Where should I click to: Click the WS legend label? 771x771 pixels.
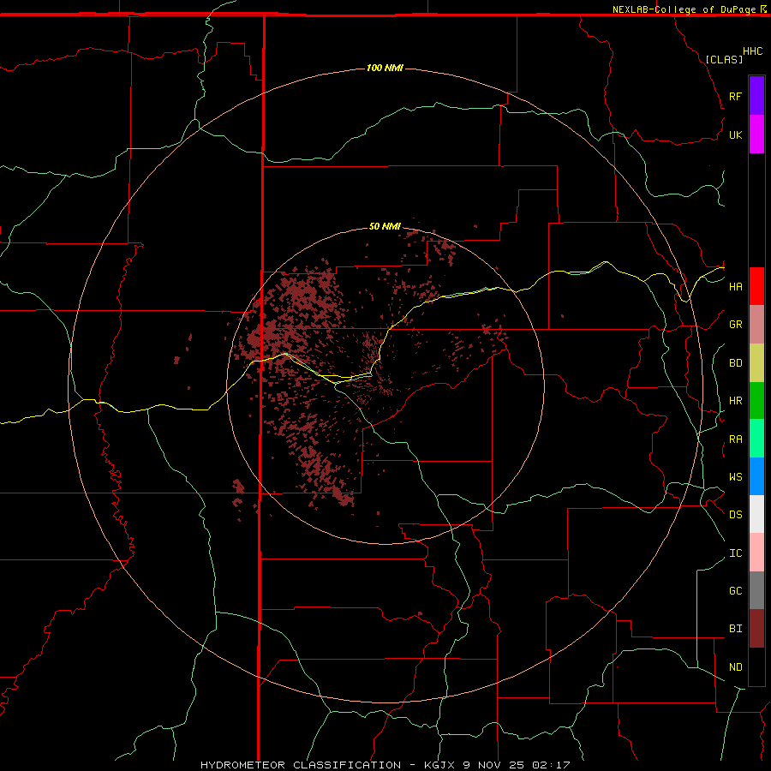coord(735,477)
